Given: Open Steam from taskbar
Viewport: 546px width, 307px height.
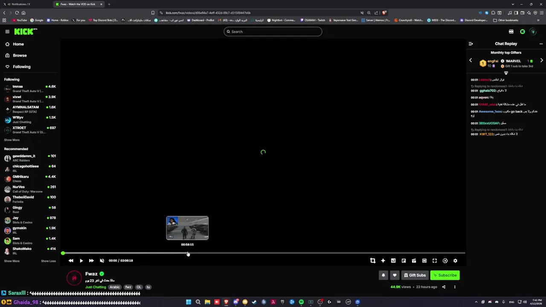Looking at the screenshot, I should [254, 302].
